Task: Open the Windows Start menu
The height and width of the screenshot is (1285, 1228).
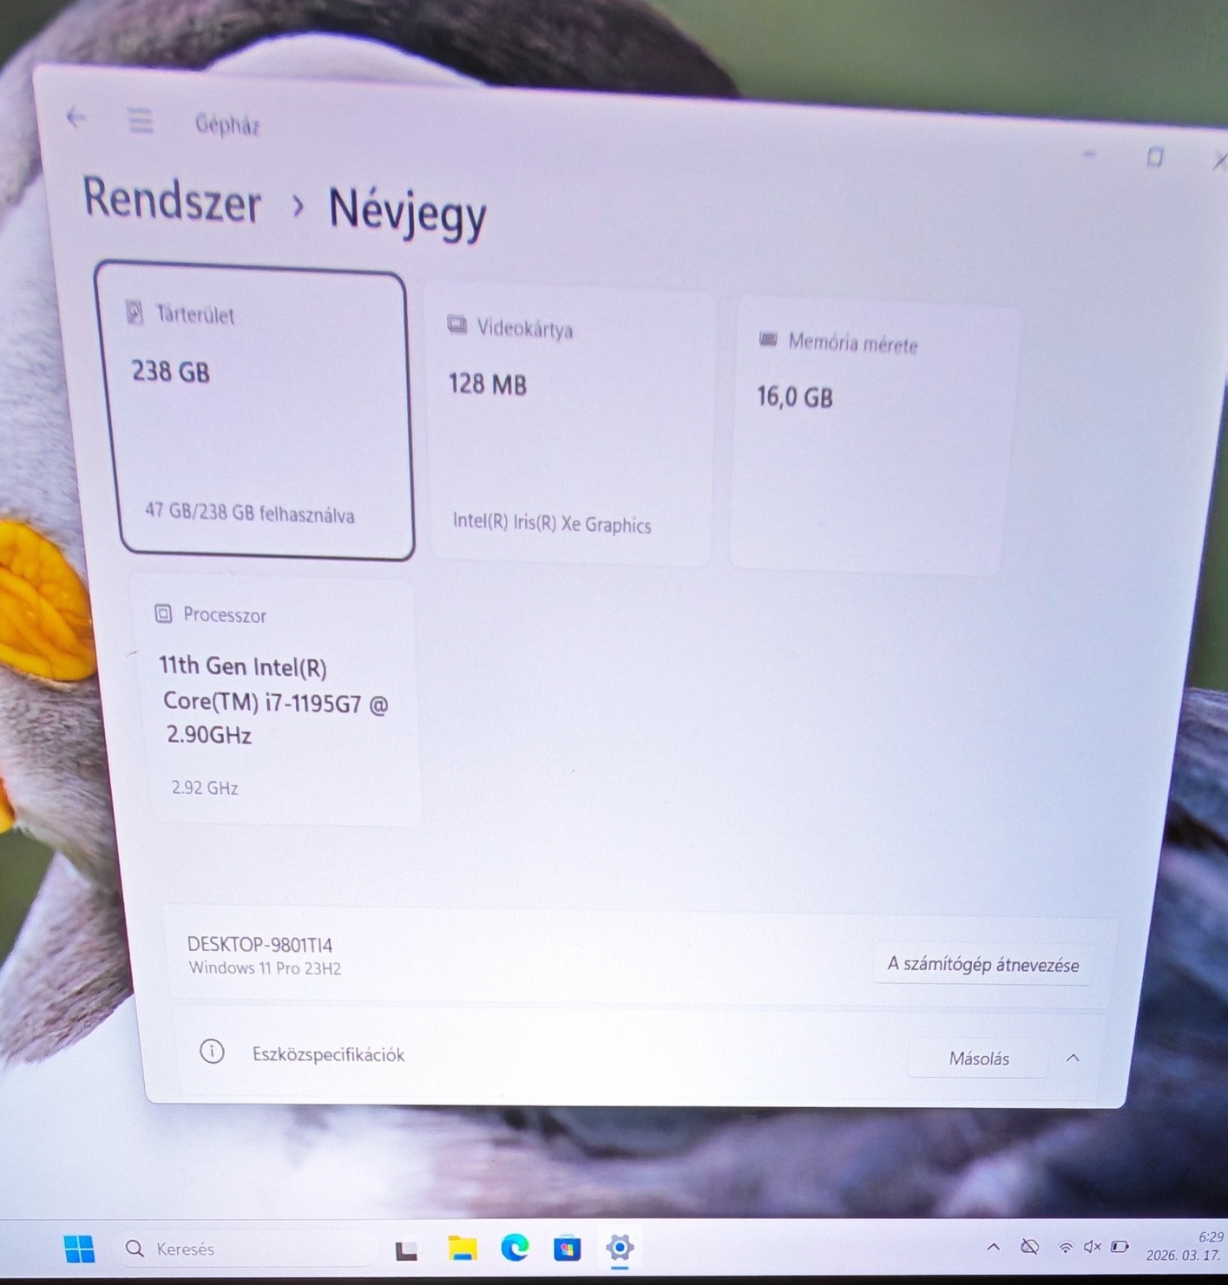Action: pyautogui.click(x=80, y=1249)
